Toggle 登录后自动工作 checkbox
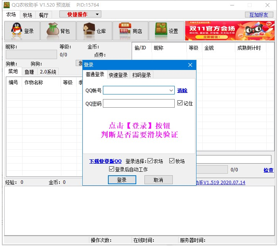Viewport: 278px width, 246px height. tap(112, 169)
